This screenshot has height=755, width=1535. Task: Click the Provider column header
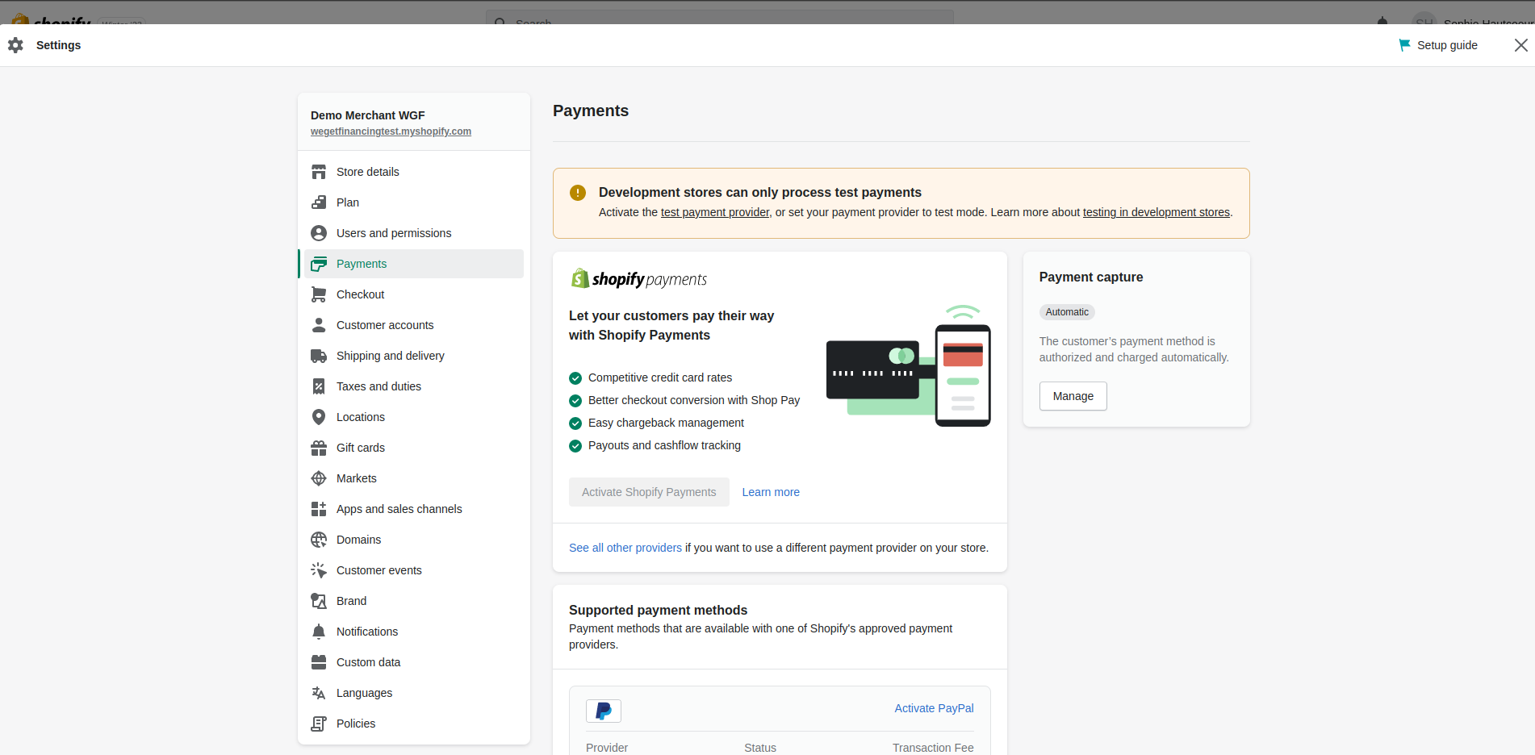point(607,748)
